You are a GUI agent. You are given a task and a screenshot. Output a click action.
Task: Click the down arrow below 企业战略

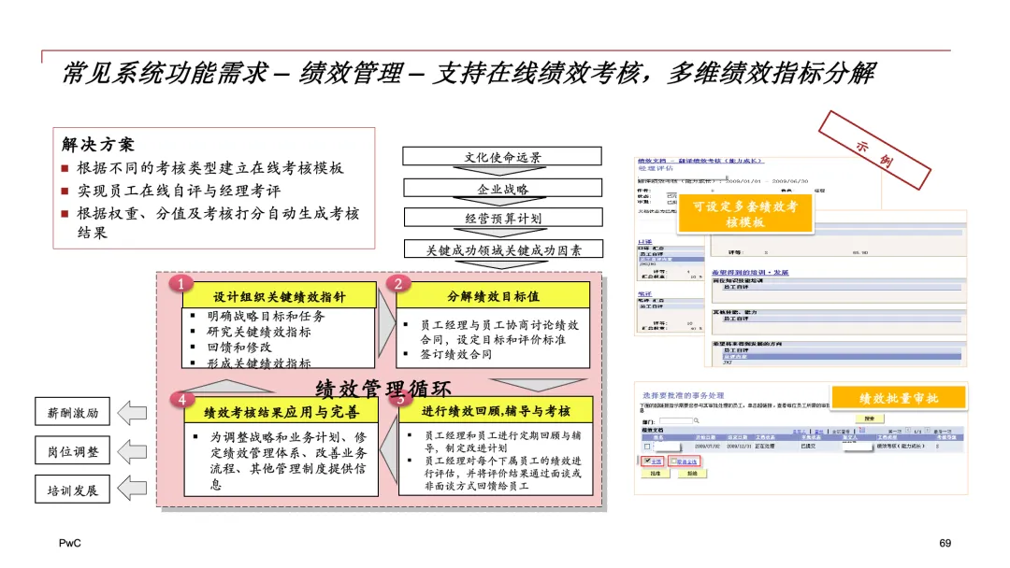[500, 202]
